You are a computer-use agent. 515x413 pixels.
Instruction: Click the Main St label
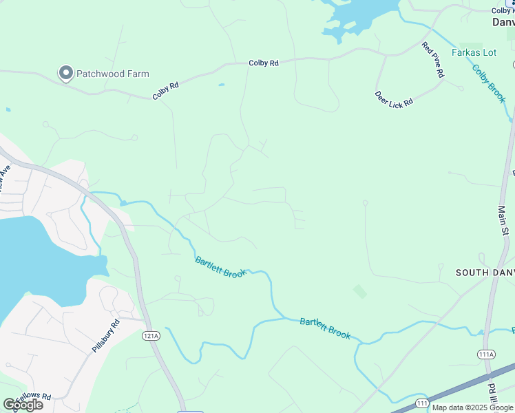coord(503,220)
